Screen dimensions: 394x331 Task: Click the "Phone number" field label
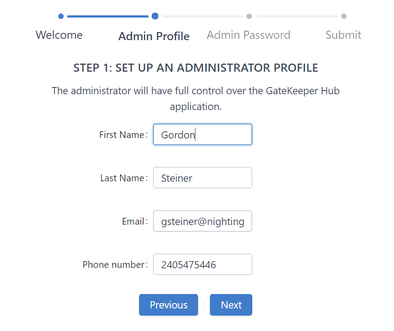114,265
